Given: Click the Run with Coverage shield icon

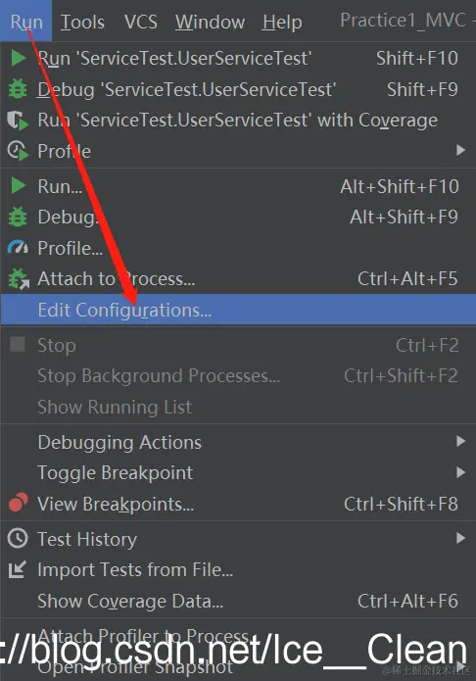Looking at the screenshot, I should coord(18,121).
